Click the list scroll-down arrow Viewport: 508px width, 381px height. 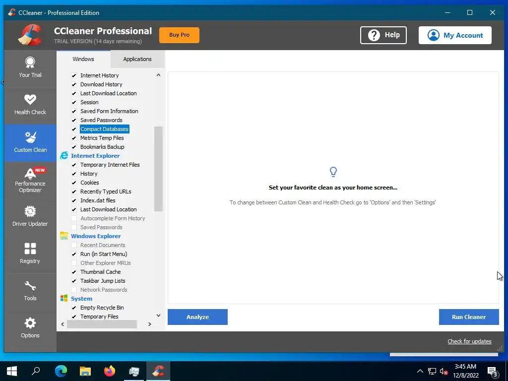158,315
